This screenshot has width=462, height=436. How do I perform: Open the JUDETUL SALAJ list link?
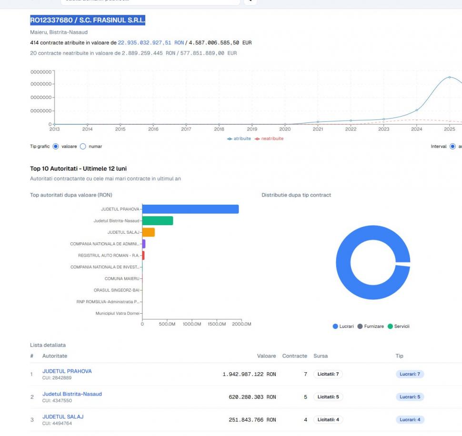[x=63, y=416]
